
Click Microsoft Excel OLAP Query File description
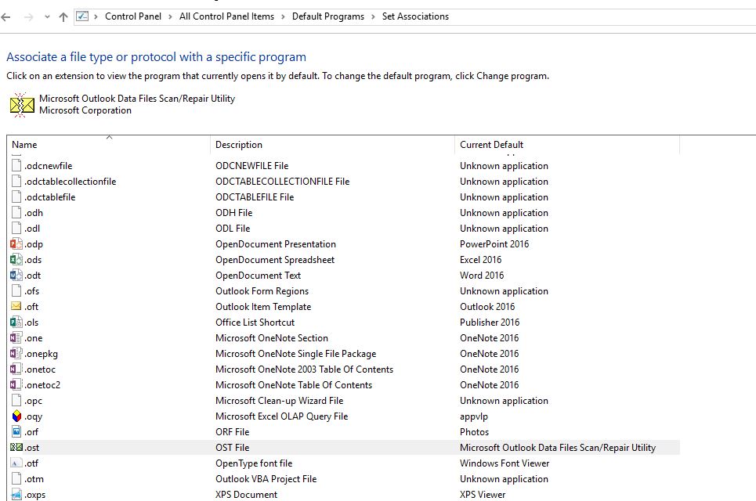coord(281,416)
